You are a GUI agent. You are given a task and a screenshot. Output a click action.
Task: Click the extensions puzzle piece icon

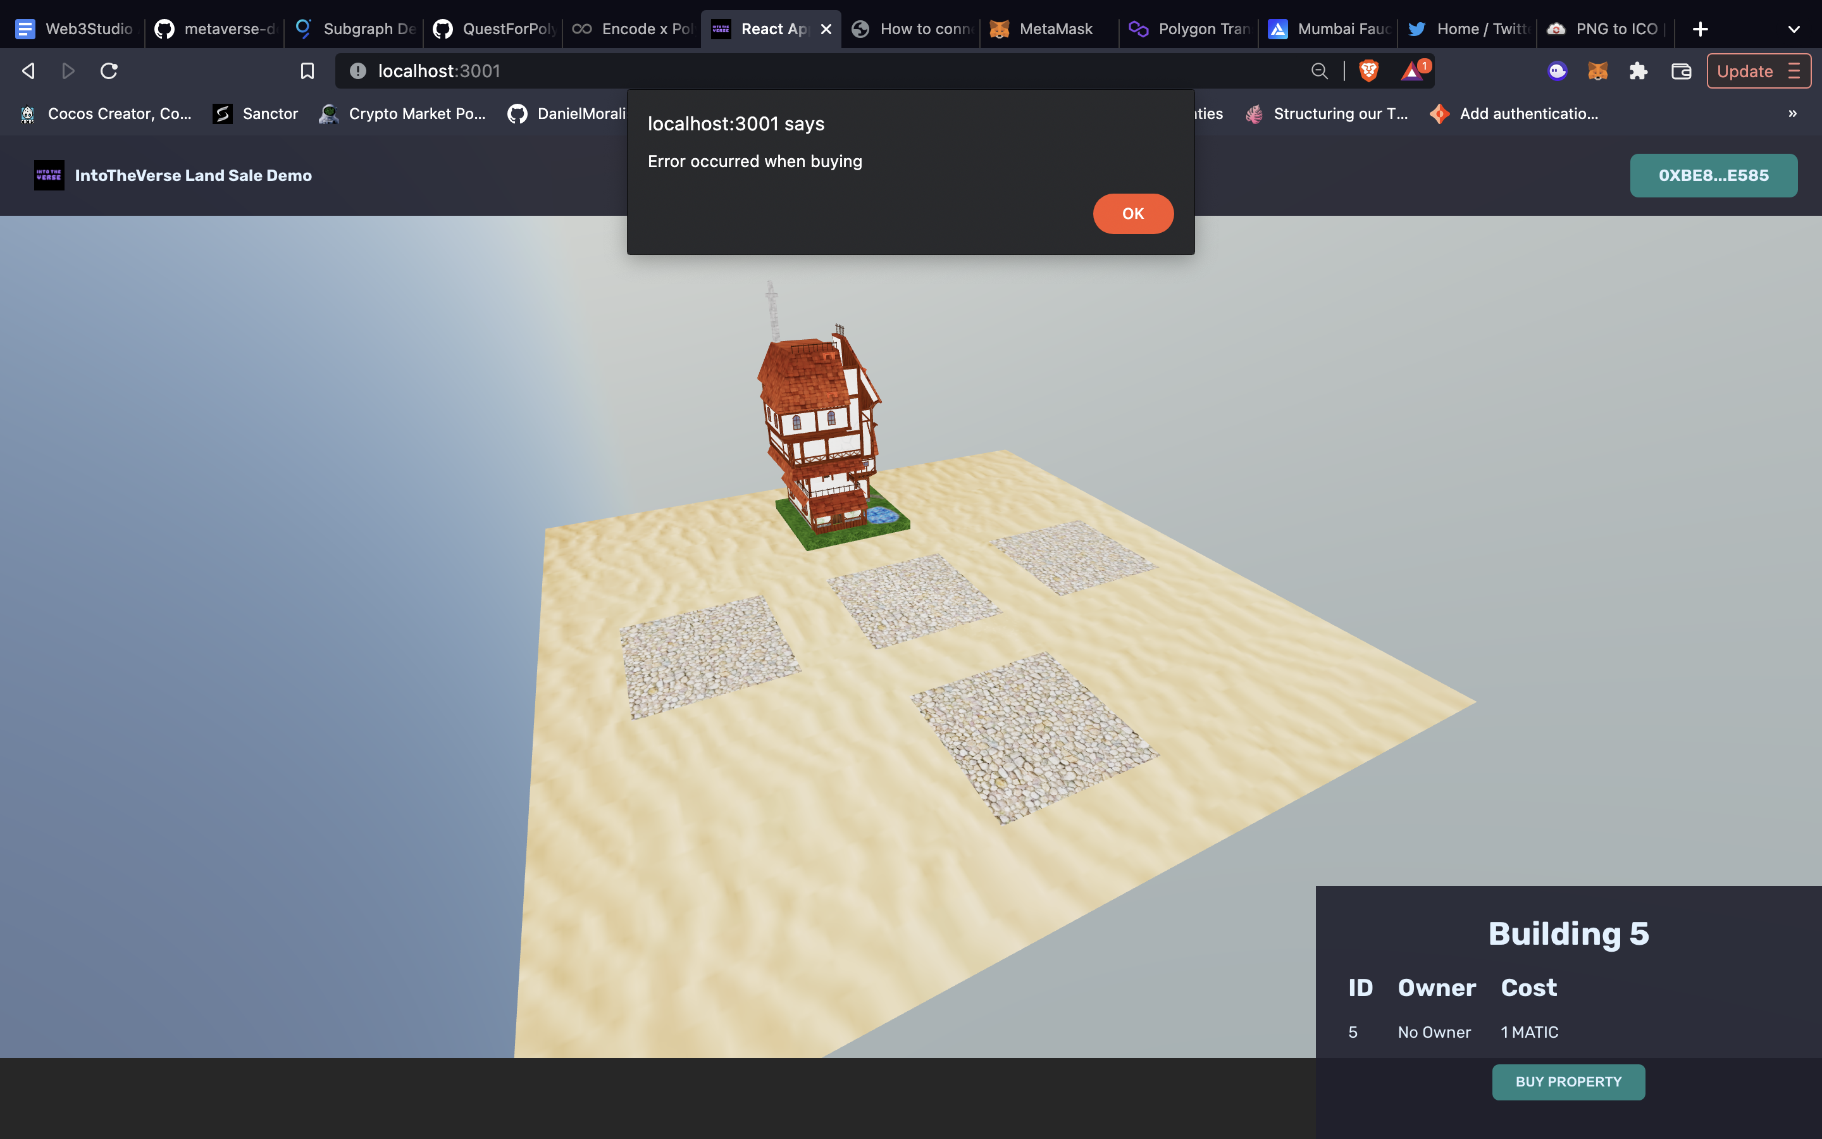click(x=1639, y=71)
